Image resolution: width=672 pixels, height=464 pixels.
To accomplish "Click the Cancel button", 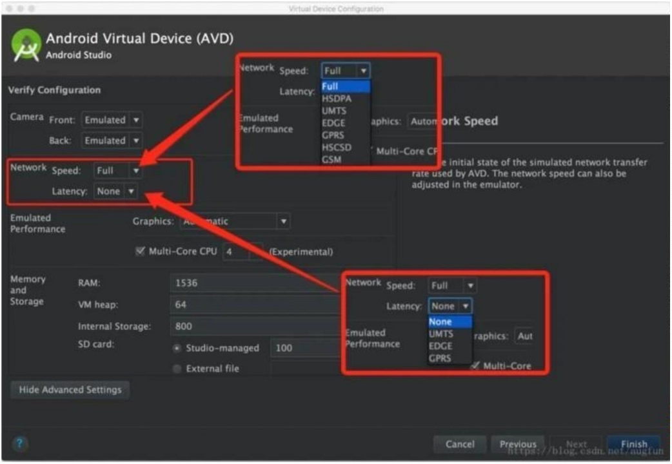I will 460,444.
